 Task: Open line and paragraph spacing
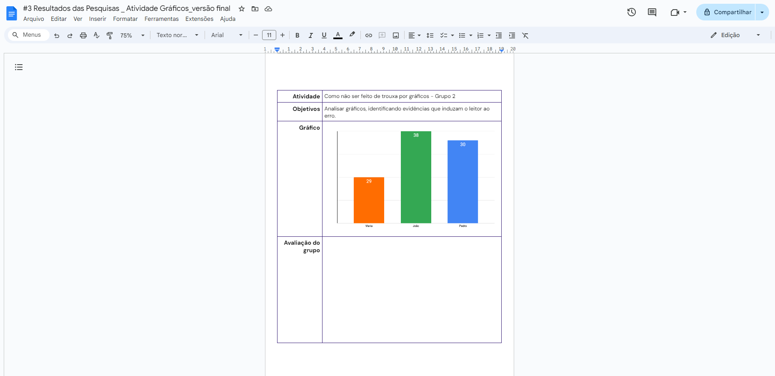click(430, 35)
